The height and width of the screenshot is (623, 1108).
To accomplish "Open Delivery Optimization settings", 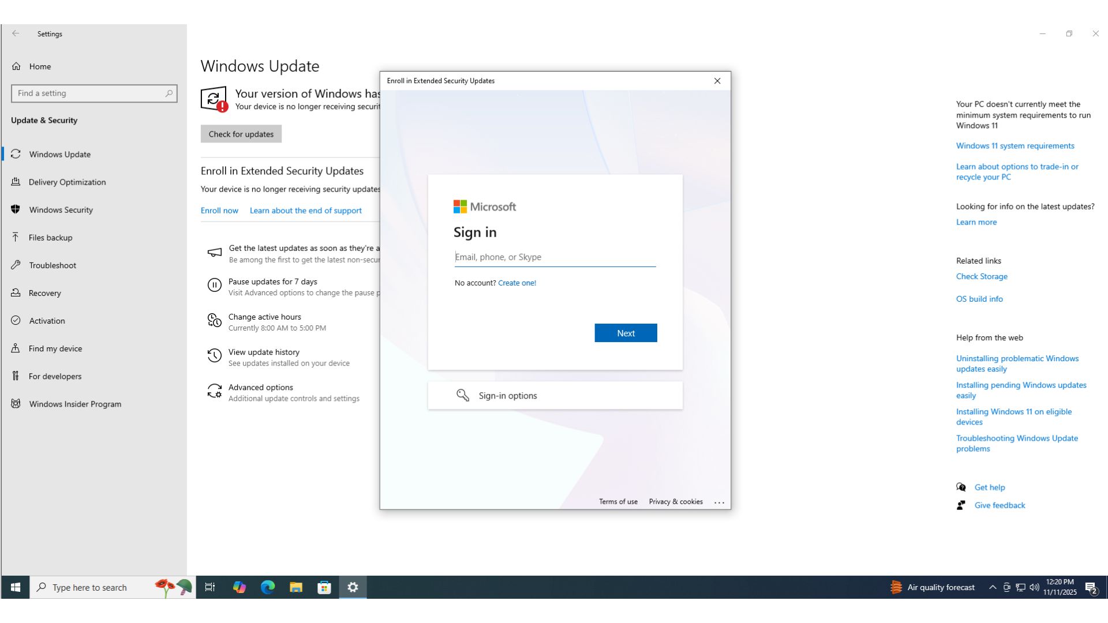I will [x=67, y=182].
